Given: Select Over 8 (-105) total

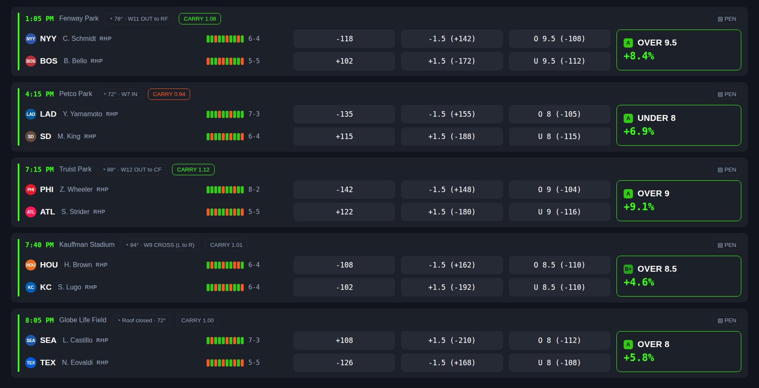Looking at the screenshot, I should (560, 114).
